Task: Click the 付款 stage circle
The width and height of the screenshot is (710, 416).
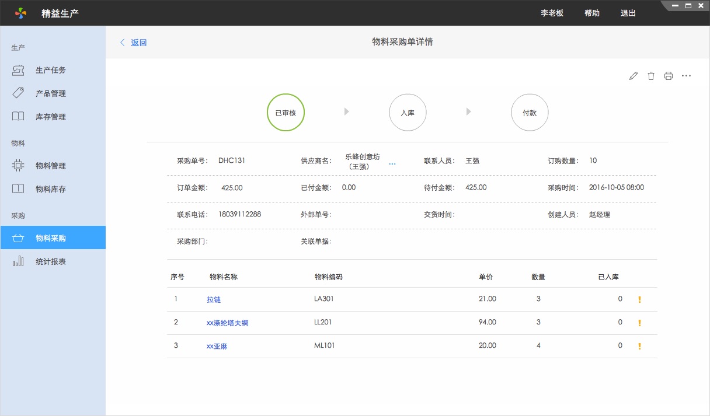Action: (530, 112)
